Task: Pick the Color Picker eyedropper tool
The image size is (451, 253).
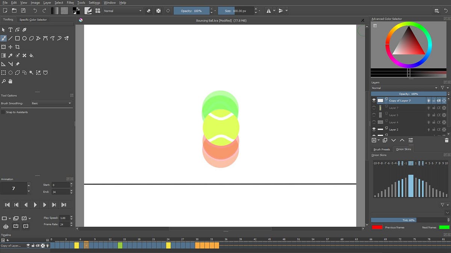Action: tap(11, 56)
